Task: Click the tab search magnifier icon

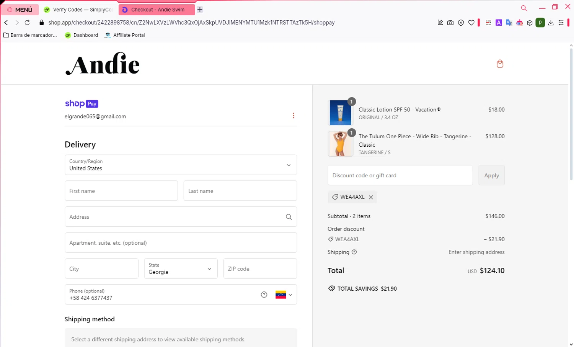Action: 524,8
